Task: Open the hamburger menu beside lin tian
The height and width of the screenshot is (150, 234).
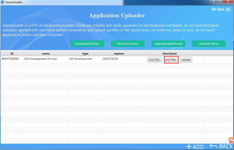Action: 228,10
